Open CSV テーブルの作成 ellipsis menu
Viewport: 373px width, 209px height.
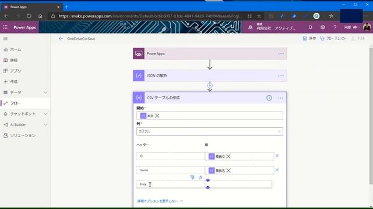pos(281,98)
